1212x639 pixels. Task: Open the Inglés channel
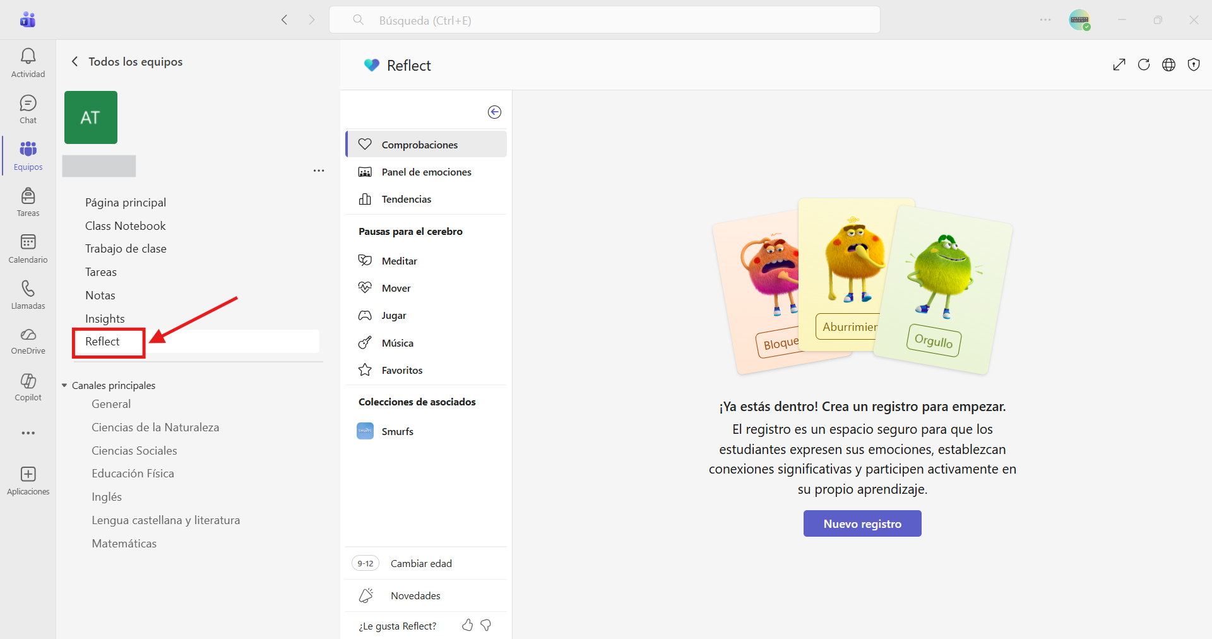pyautogui.click(x=107, y=497)
